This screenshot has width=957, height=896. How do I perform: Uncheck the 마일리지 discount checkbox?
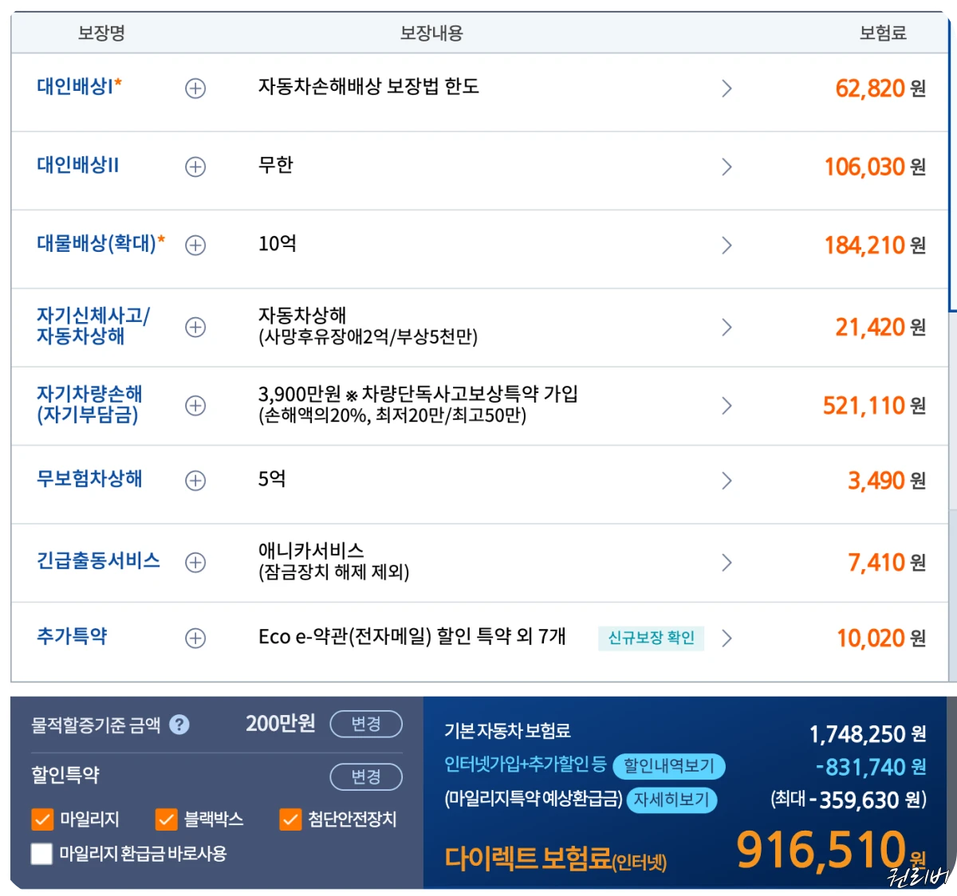coord(41,819)
